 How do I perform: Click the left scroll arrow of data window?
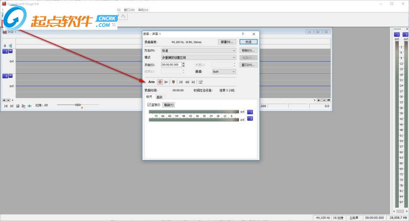coord(13,100)
